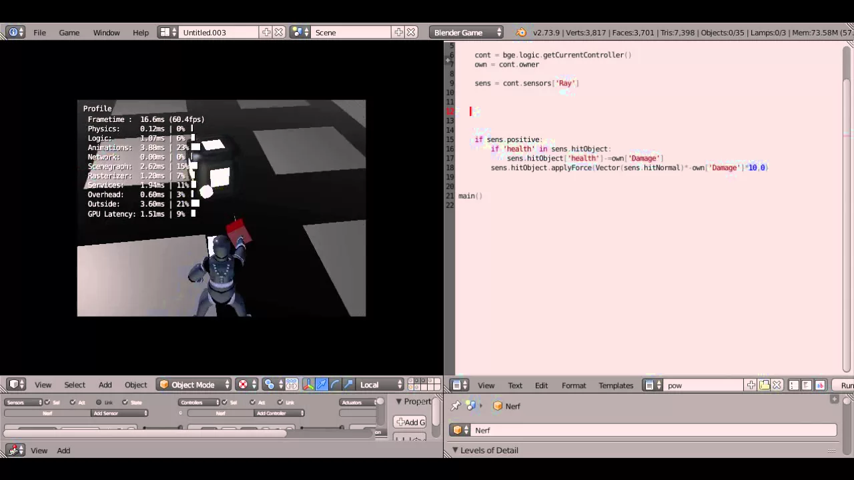Open the Object Mode dropdown
This screenshot has width=854, height=480.
point(194,385)
